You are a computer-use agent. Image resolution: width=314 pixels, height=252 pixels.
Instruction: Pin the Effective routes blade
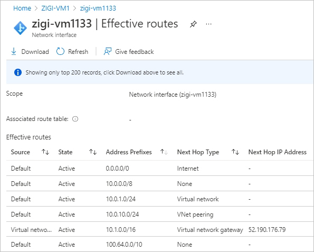pyautogui.click(x=193, y=24)
